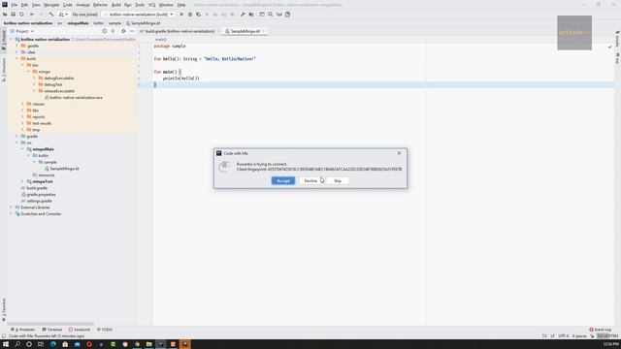621x349 pixels.
Task: Open Project panel gear settings
Action: pos(123,31)
